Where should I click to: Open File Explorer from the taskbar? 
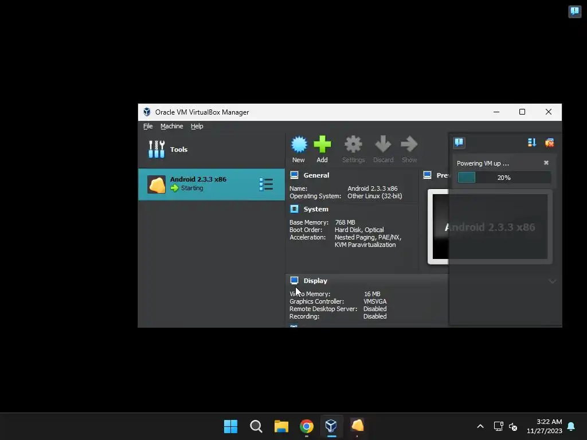[x=281, y=426]
